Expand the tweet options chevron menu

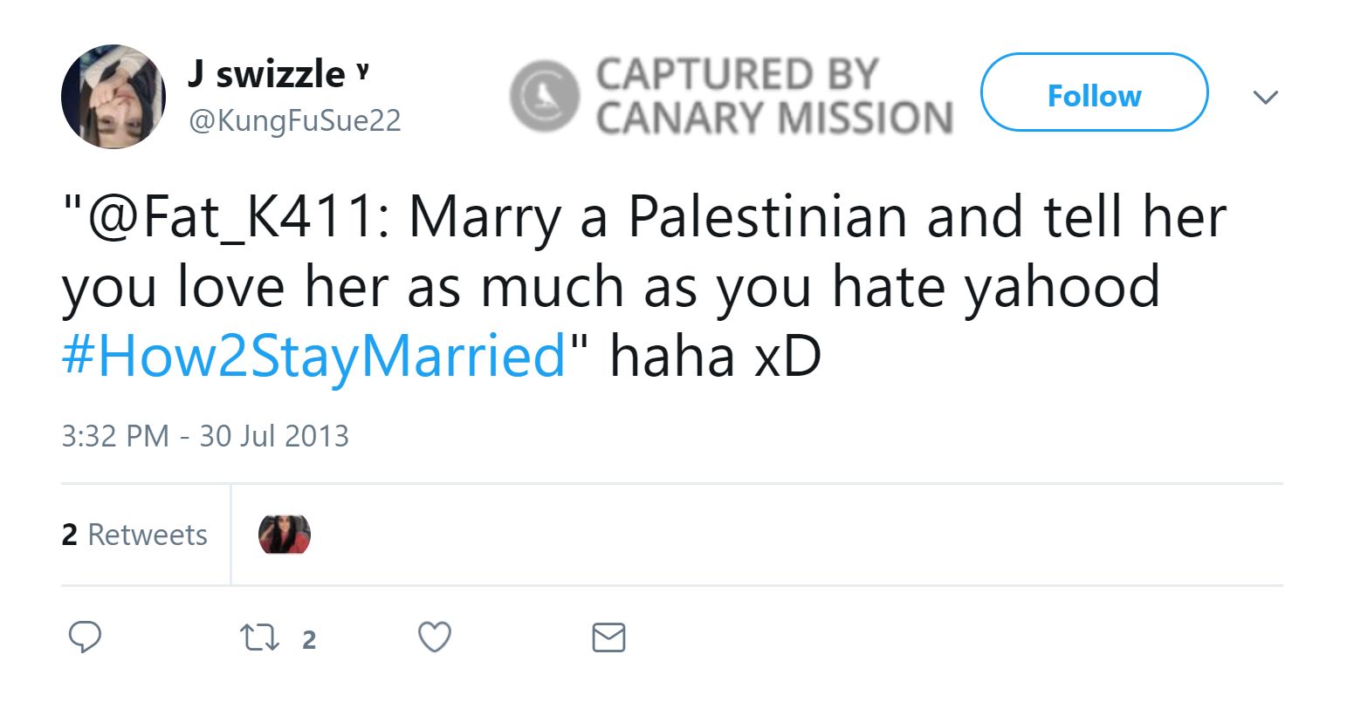[x=1265, y=96]
